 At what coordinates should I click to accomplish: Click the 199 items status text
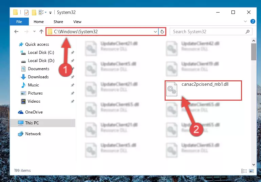pos(22,170)
